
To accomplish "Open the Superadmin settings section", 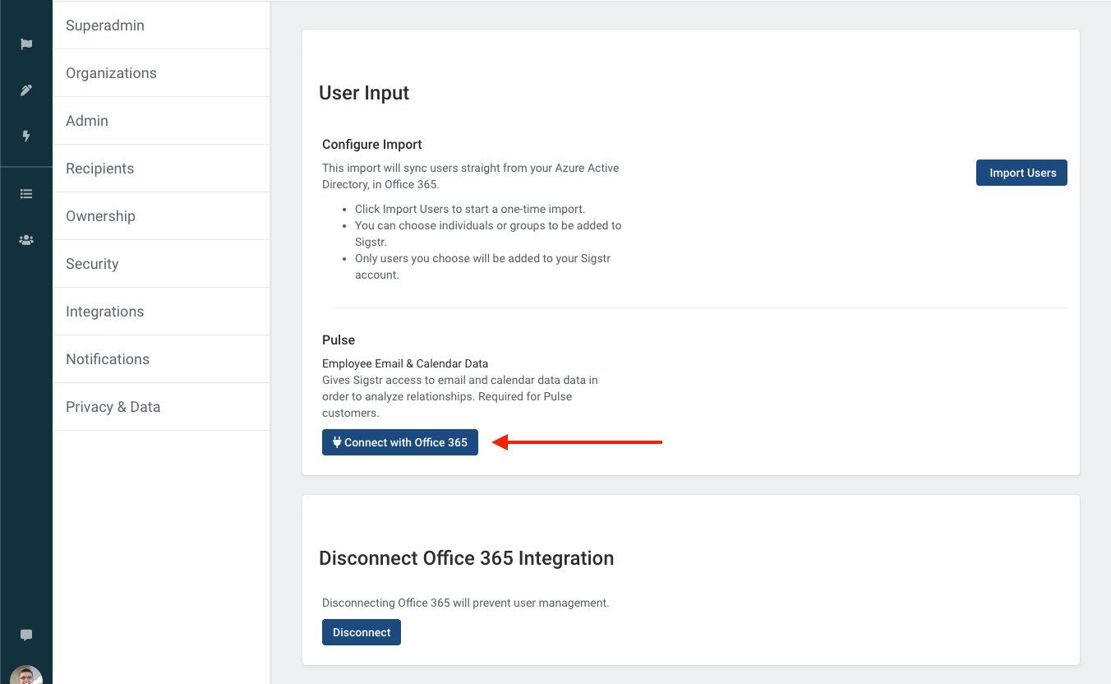I will pos(161,25).
